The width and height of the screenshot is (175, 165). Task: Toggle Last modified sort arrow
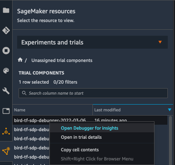(170, 110)
